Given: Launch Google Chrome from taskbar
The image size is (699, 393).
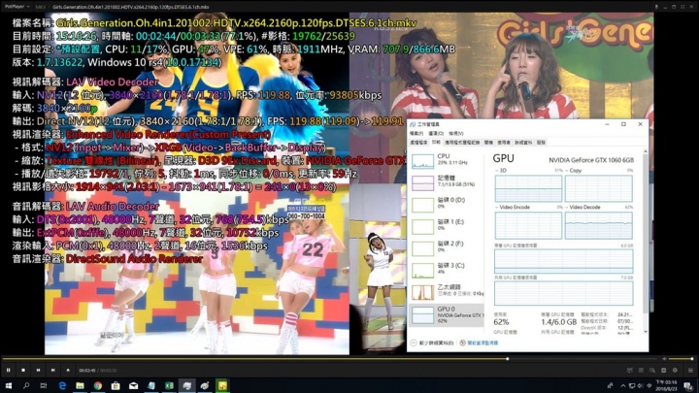Looking at the screenshot, I should tap(98, 385).
